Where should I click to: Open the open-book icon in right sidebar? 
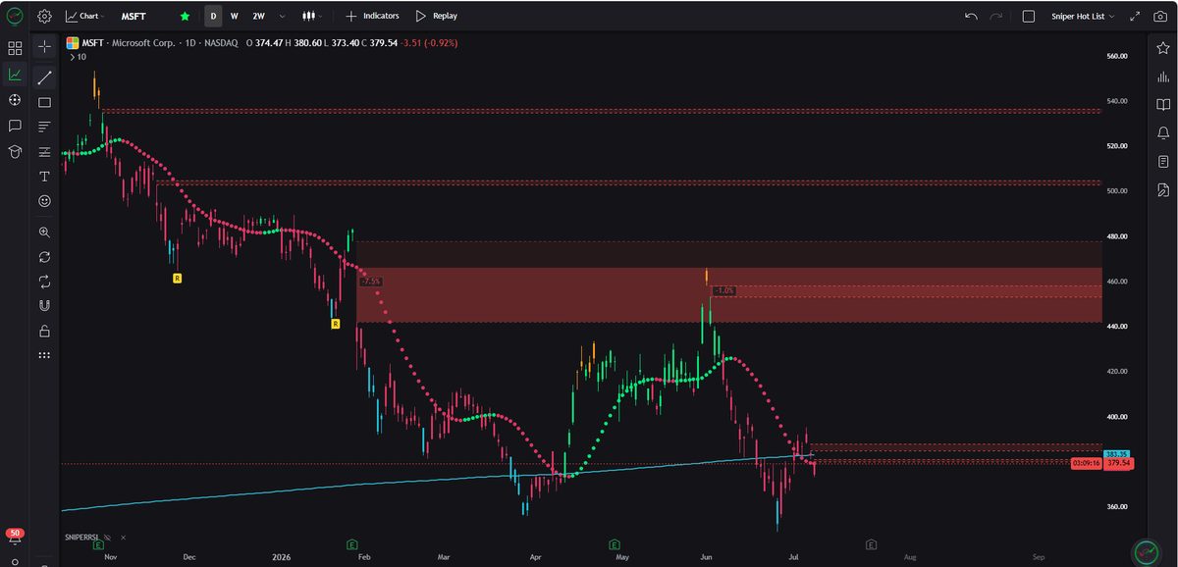click(x=1162, y=104)
